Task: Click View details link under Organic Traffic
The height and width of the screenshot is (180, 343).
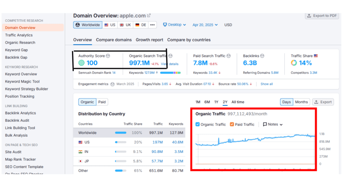Action: point(170,64)
